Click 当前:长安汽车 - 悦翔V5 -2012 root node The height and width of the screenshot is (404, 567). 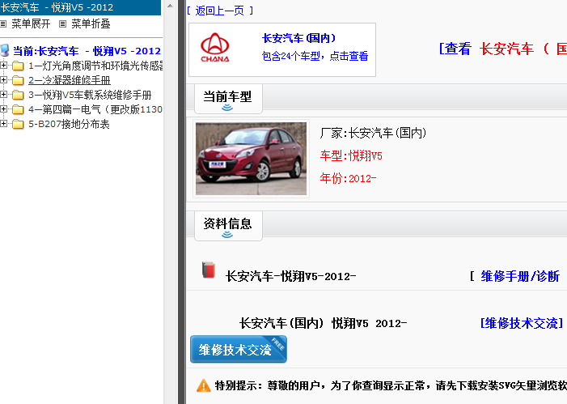[x=87, y=51]
